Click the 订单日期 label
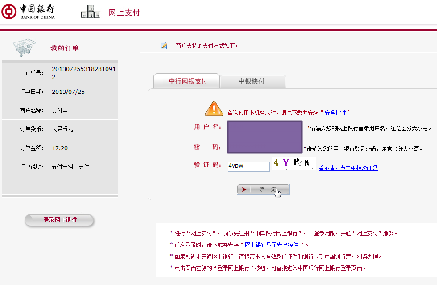This screenshot has height=285, width=437. coord(32,92)
